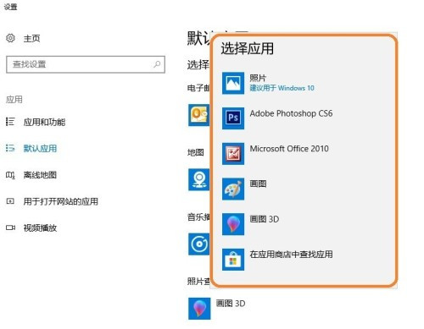Select 画图 3D label in chooser popup
424x329 pixels.
(265, 219)
